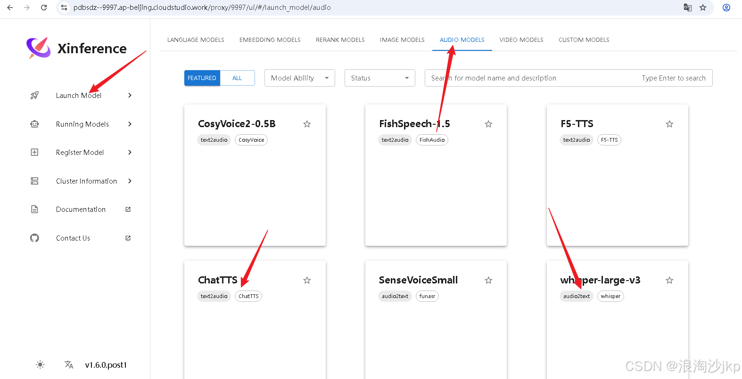742x379 pixels.
Task: Go forward with the browser forward arrow
Action: [27, 8]
